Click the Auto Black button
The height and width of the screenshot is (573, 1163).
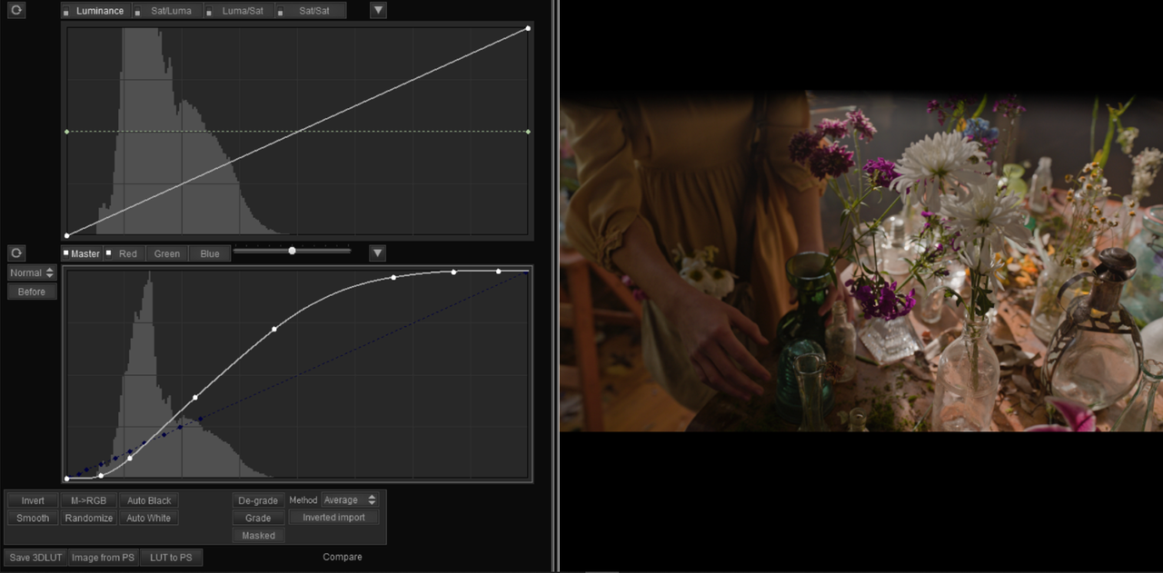149,500
